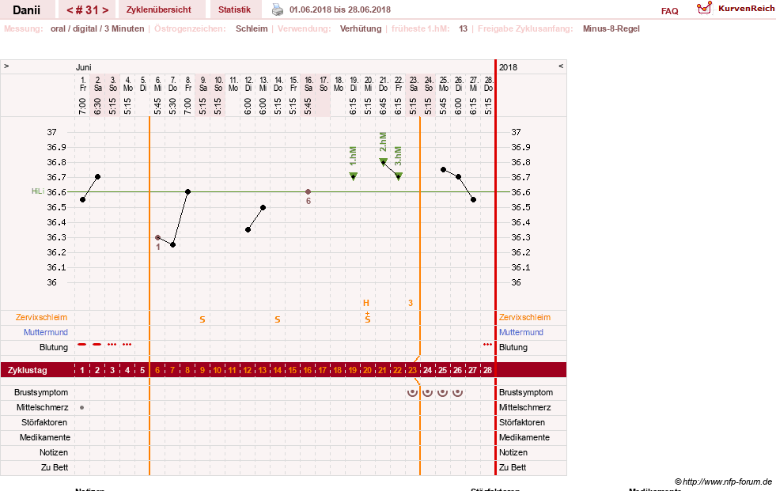
Task: Click spotting dots icon on cycle day 28
Action: [x=487, y=344]
